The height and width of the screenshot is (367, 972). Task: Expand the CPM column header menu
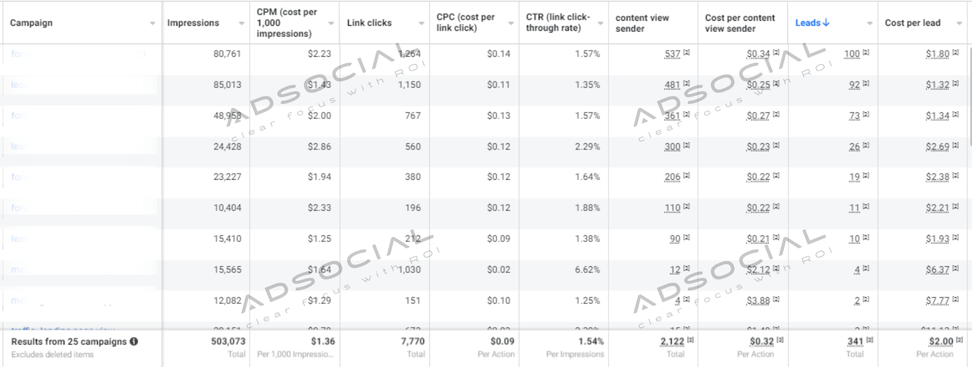click(x=331, y=23)
